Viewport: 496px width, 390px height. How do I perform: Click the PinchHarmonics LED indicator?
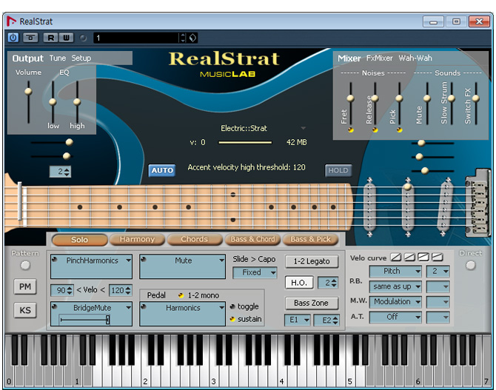click(54, 259)
